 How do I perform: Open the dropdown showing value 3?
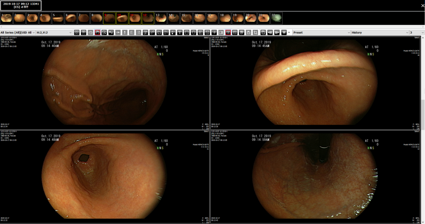click(x=417, y=32)
